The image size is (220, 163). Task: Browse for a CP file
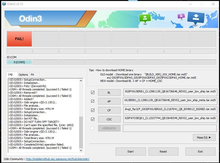[x=109, y=110]
